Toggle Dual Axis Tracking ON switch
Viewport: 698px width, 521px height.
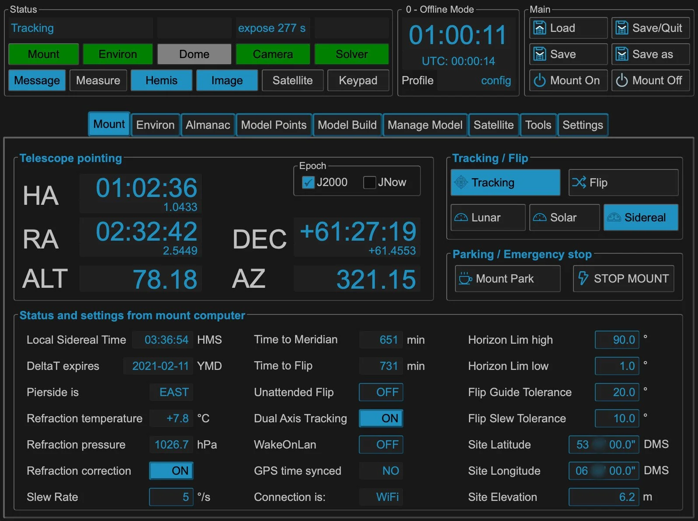381,418
